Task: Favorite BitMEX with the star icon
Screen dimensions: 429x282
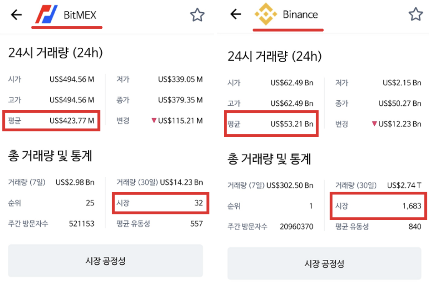Action: pos(197,15)
